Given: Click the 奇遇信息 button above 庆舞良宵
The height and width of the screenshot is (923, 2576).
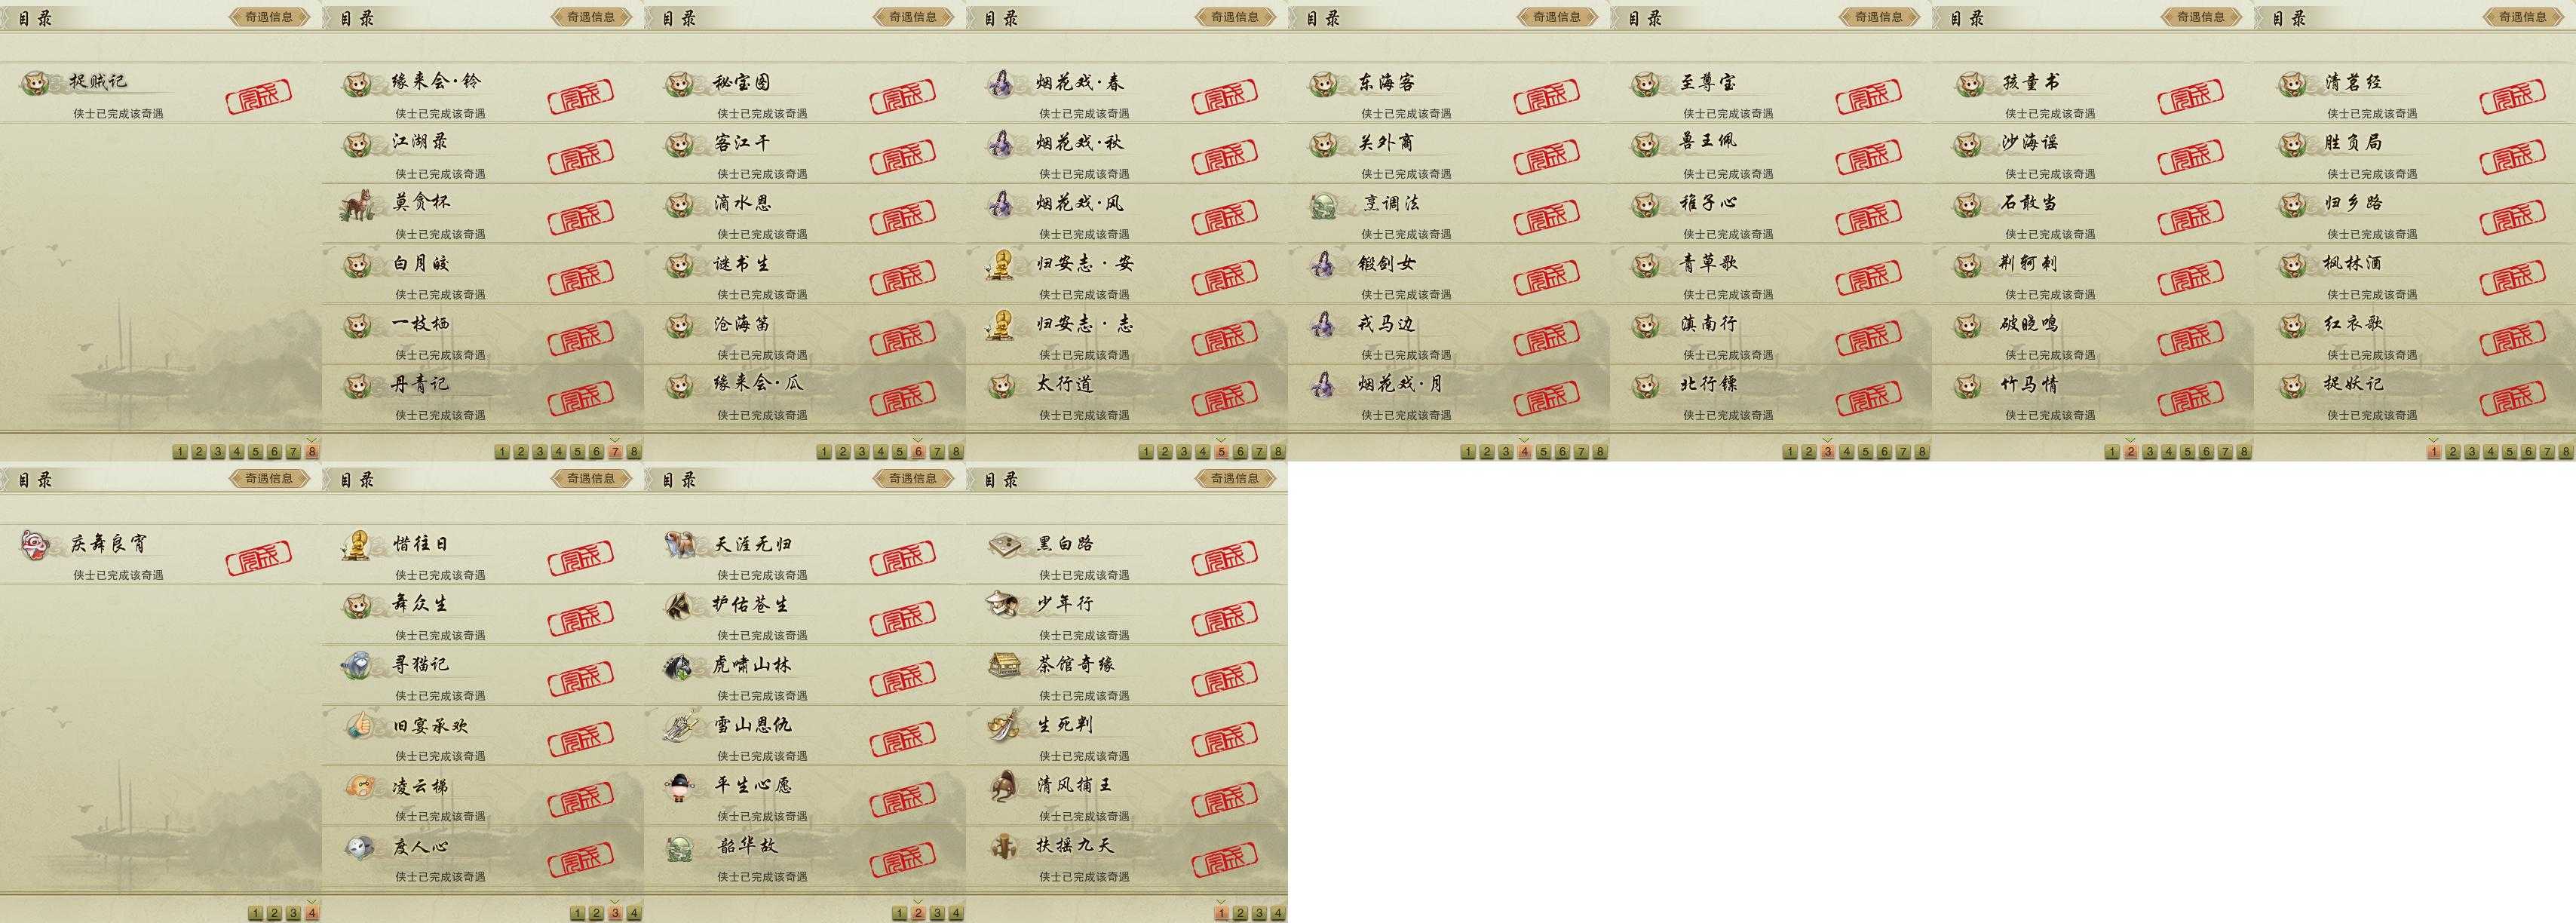Looking at the screenshot, I should coord(269,478).
